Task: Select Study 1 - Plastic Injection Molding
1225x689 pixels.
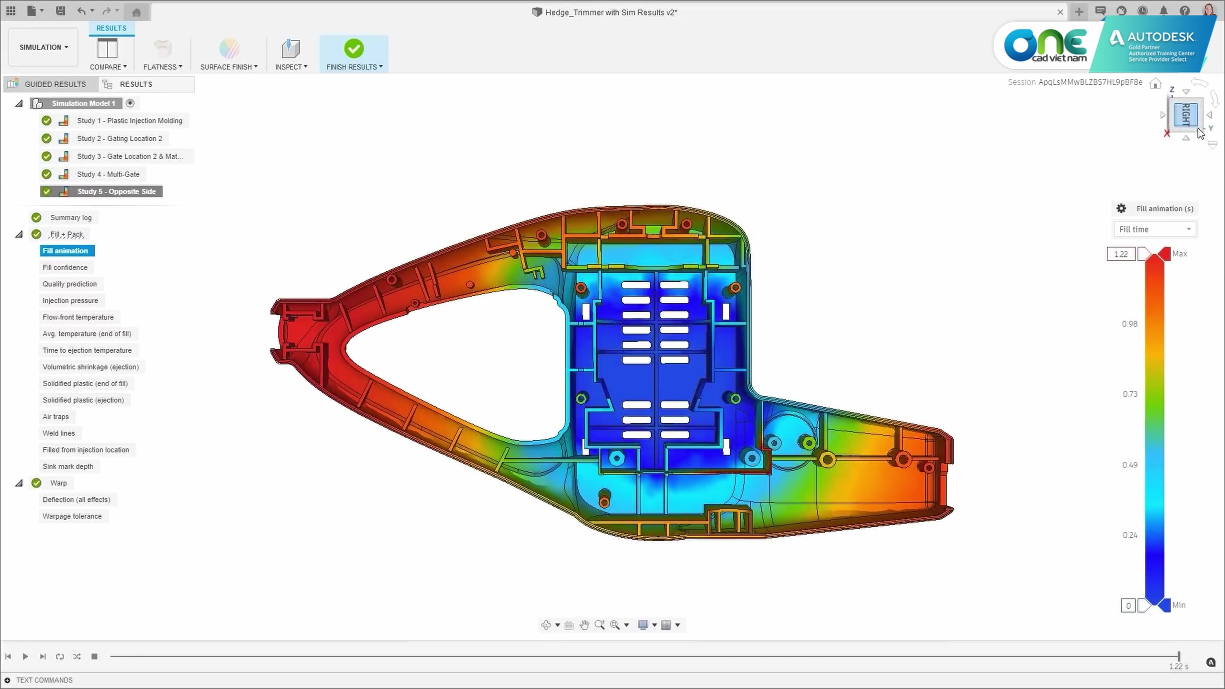Action: point(130,121)
